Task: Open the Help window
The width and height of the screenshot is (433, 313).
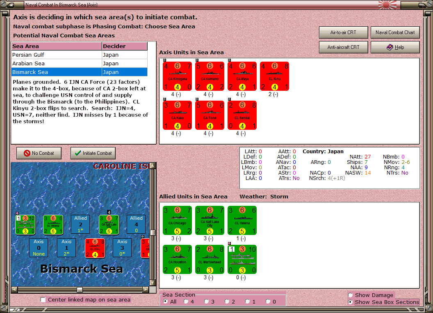Action: pyautogui.click(x=395, y=47)
